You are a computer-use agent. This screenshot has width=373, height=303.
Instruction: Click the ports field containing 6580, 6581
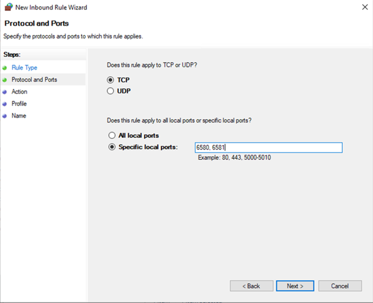[268, 148]
